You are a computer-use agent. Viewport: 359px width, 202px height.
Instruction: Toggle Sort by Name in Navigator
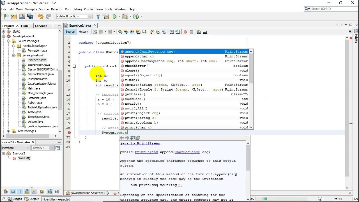point(50,192)
